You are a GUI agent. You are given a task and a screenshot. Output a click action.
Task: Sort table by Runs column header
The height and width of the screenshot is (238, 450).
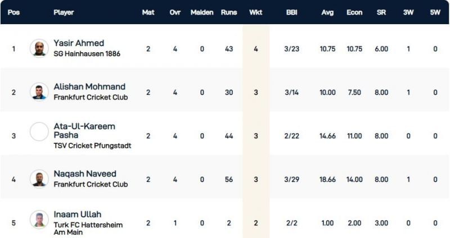tap(229, 12)
